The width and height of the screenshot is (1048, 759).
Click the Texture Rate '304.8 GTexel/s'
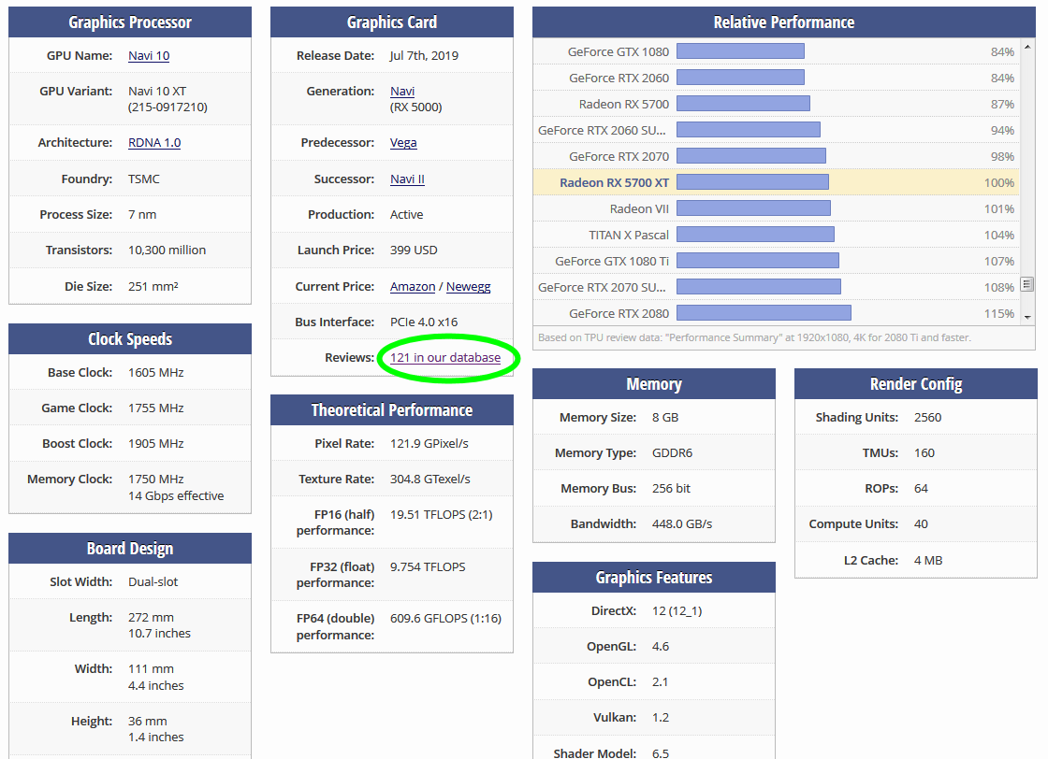click(x=430, y=479)
